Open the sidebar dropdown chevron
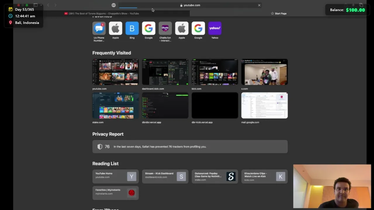The image size is (374, 210). point(41,5)
